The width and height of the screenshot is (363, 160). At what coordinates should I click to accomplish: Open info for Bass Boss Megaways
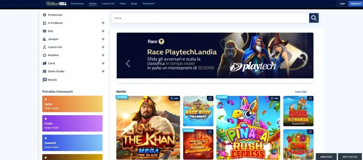210,98
